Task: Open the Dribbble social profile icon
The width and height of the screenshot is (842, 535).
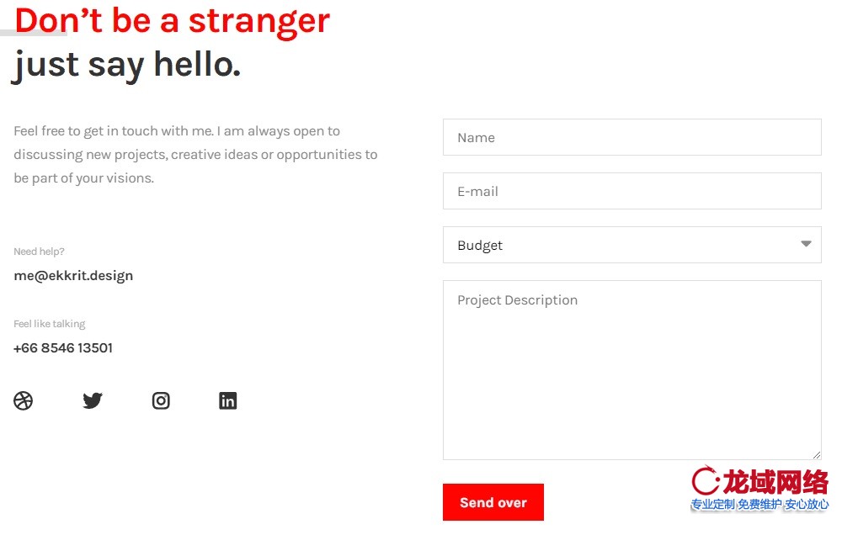Action: click(24, 401)
